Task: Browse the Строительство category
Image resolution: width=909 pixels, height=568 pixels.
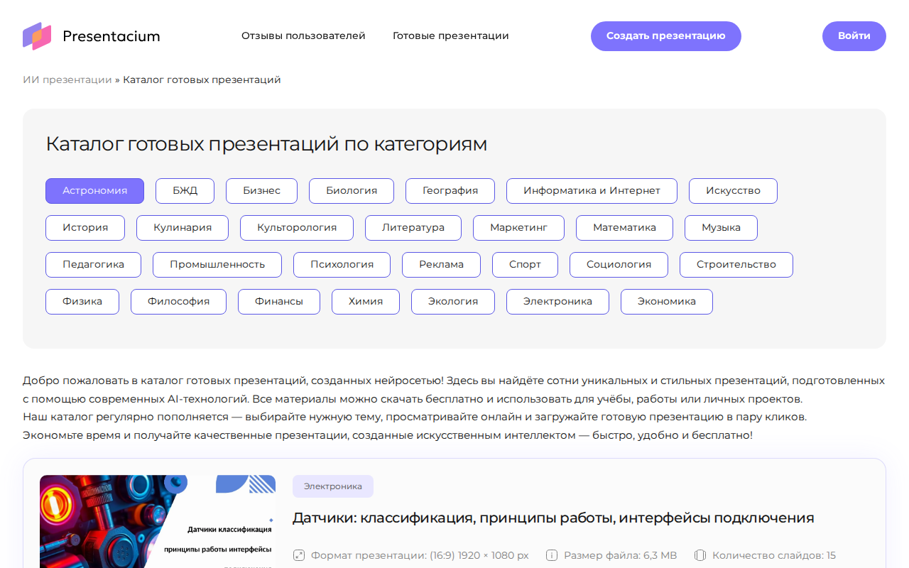Action: [x=736, y=265]
